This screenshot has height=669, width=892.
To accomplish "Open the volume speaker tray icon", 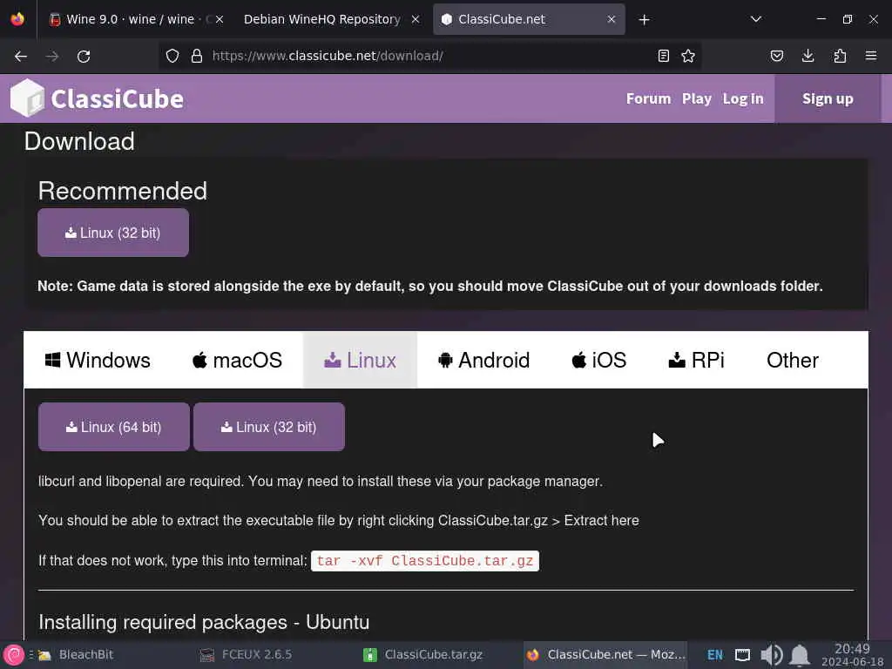I will tap(771, 655).
